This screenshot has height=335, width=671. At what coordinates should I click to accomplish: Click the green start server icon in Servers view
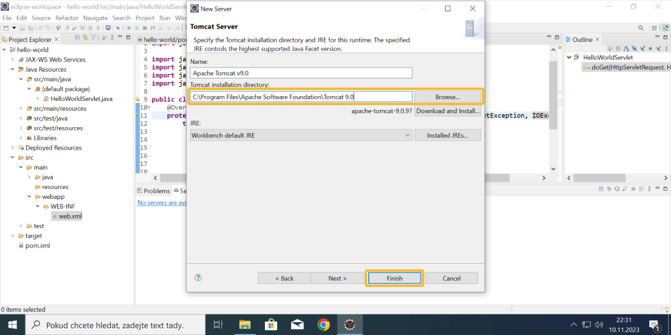point(617,188)
